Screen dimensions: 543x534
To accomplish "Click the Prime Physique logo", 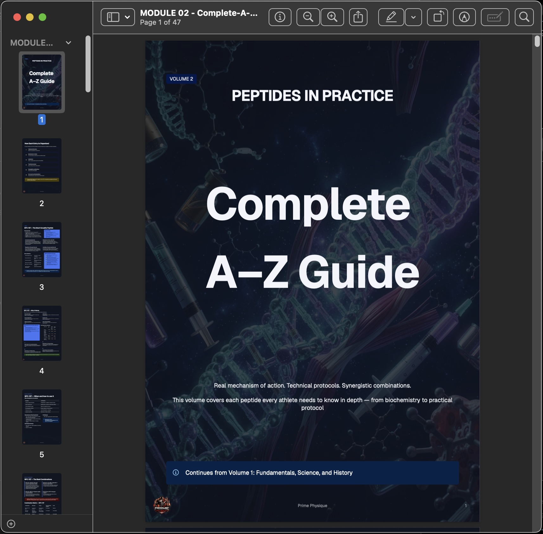I will coord(162,505).
